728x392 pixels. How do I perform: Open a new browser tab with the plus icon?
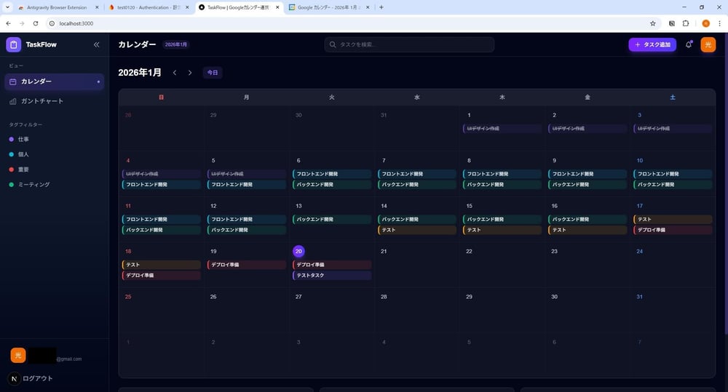(381, 7)
